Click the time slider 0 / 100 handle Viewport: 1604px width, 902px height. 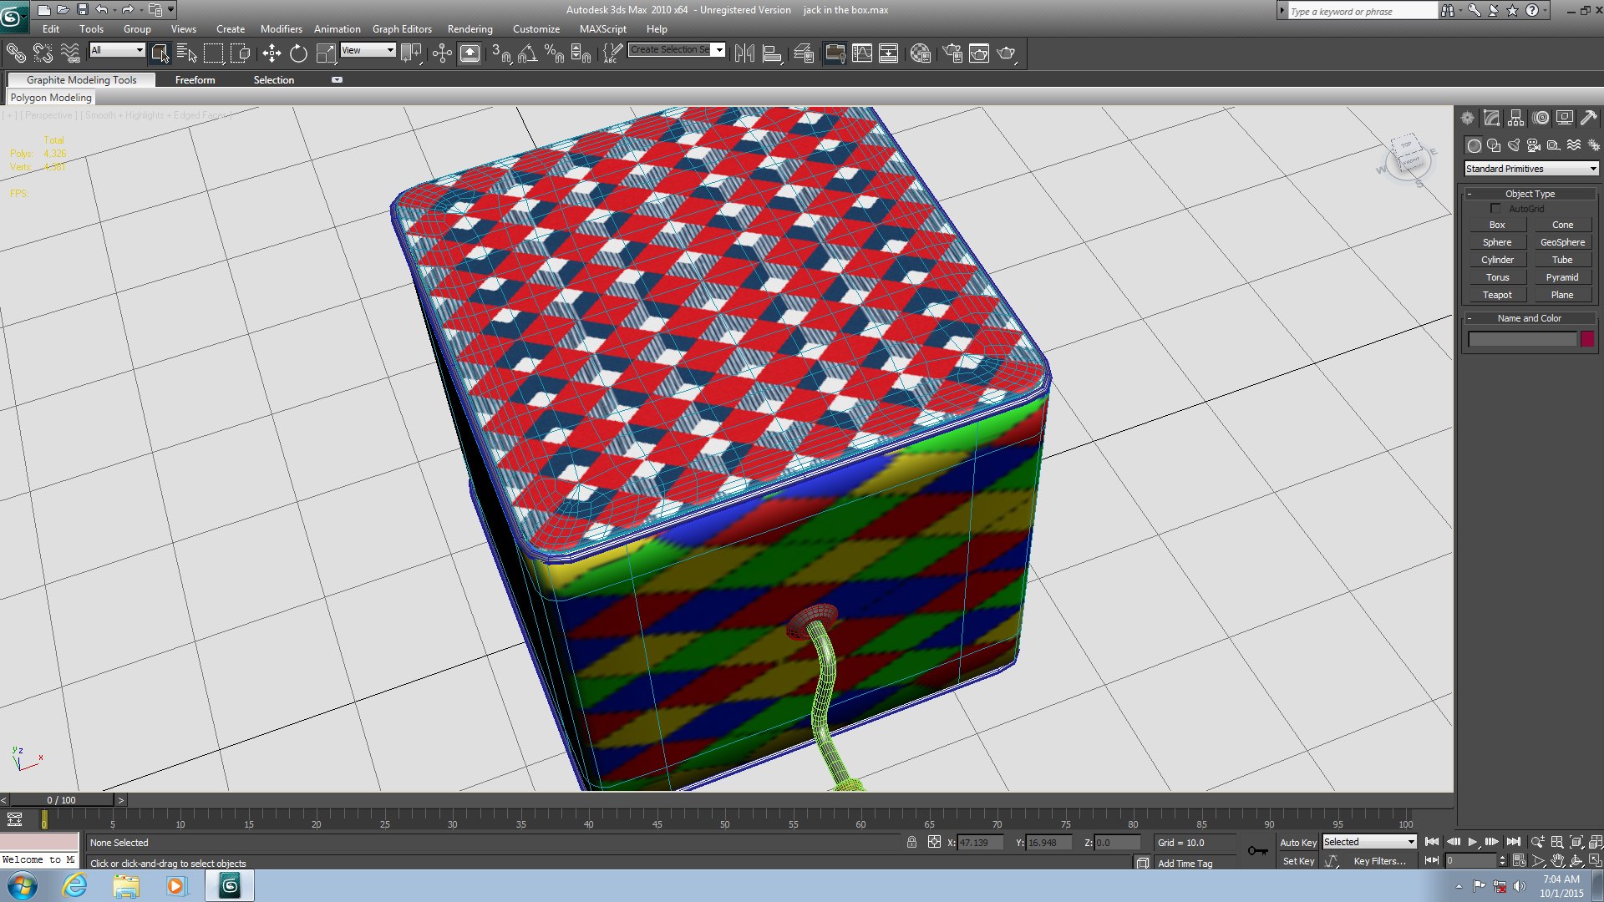point(62,800)
